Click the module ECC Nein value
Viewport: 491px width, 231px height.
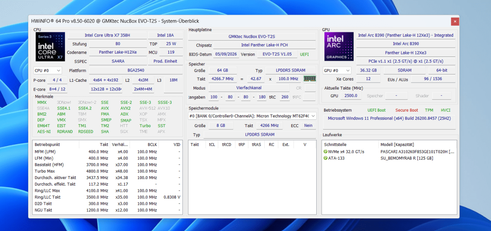pos(308,126)
